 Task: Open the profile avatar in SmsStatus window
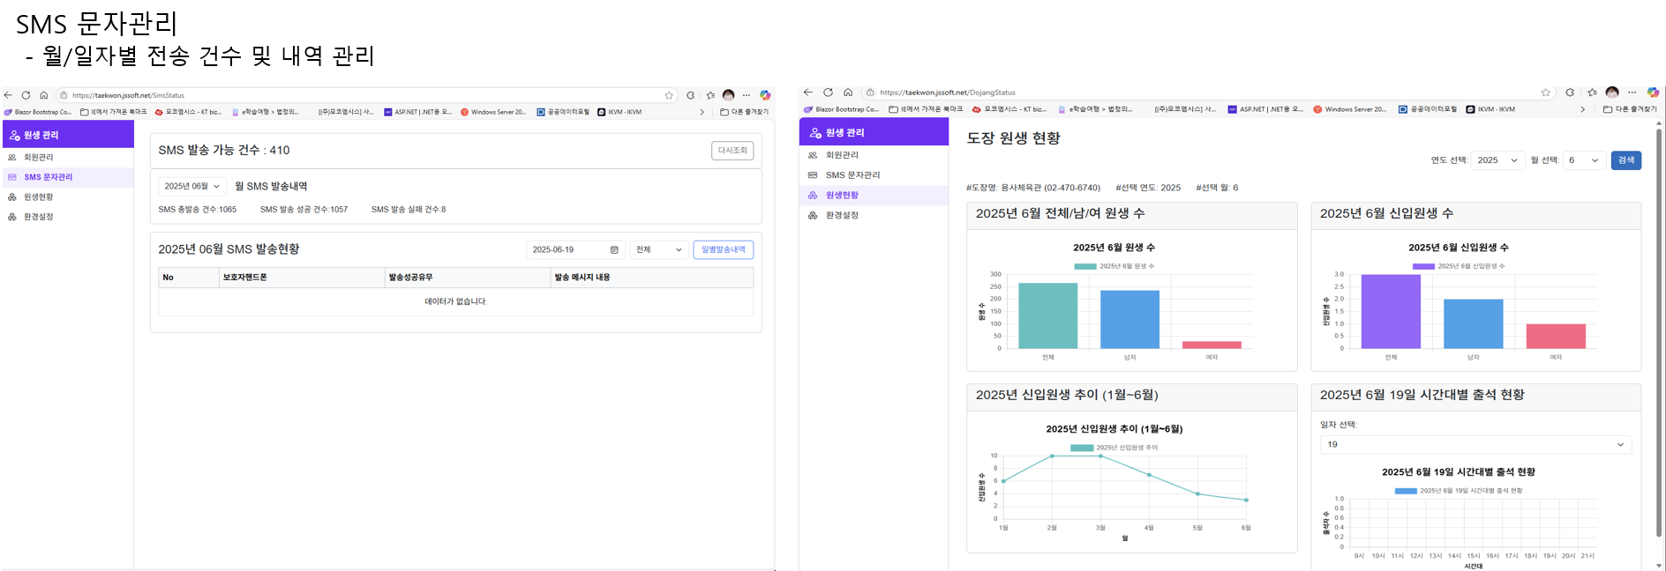click(x=728, y=95)
